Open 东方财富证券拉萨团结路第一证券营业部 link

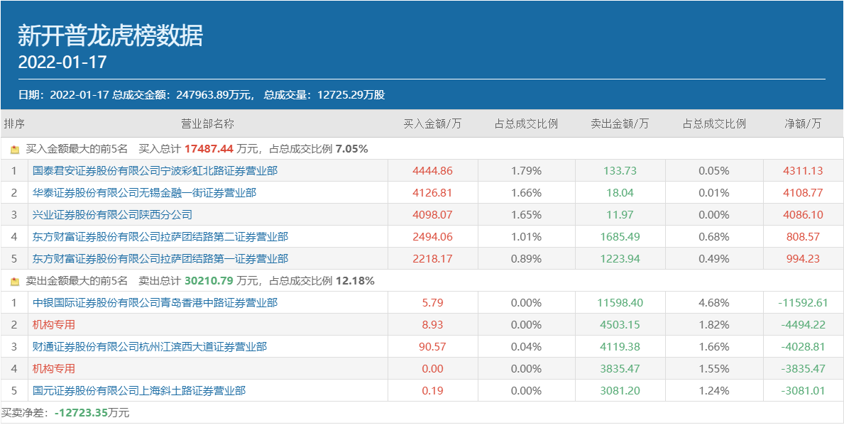(160, 259)
